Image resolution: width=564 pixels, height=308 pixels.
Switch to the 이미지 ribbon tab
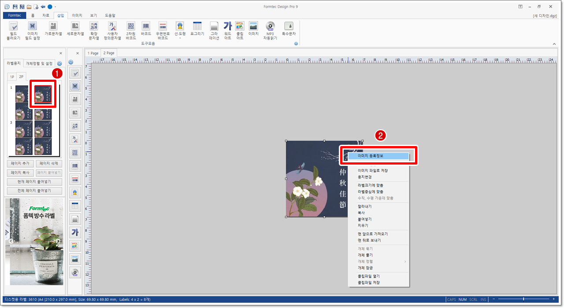coord(77,15)
